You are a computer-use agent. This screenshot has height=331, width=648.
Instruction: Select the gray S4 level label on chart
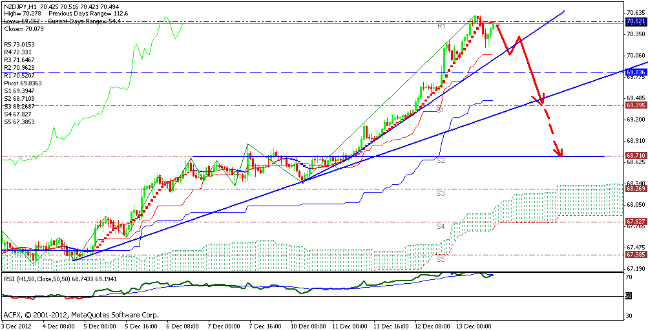pos(440,226)
